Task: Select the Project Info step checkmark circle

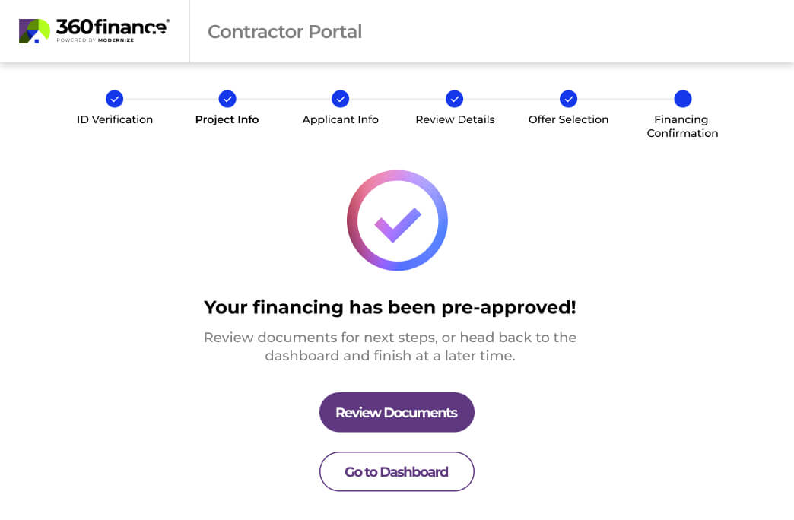Action: [x=227, y=99]
